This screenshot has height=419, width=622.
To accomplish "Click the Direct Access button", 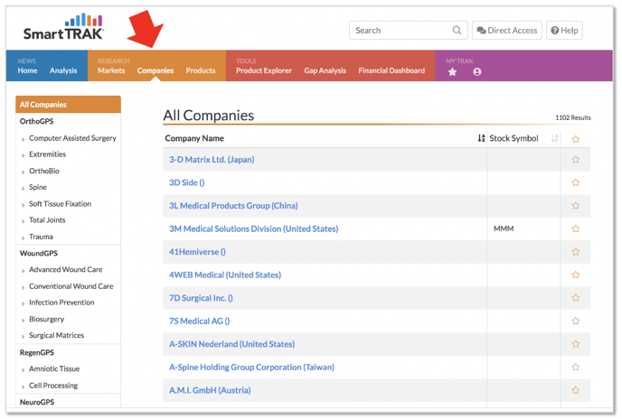I will pos(507,30).
